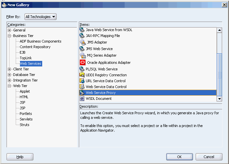Expand the General category node

(x=9, y=30)
